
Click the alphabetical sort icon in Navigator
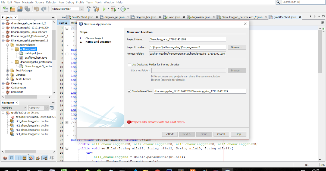tap(45, 158)
